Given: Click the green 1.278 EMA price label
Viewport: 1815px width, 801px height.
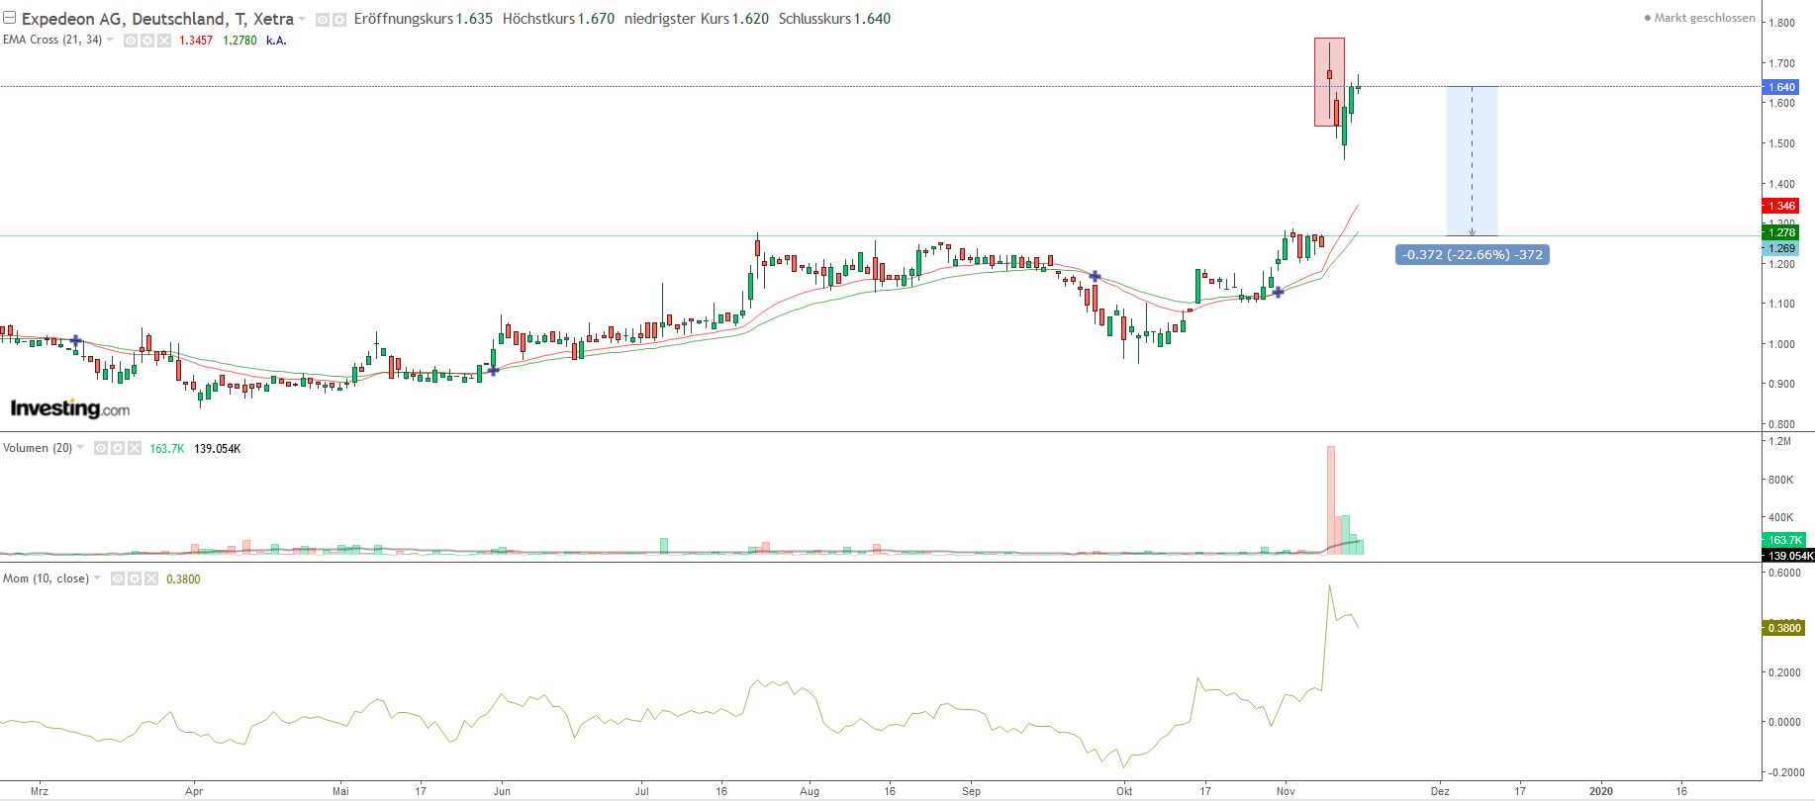Looking at the screenshot, I should pos(1781,232).
